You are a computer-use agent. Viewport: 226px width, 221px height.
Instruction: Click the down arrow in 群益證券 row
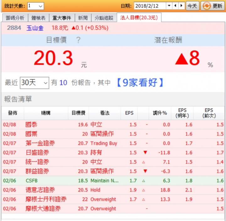tap(145, 171)
